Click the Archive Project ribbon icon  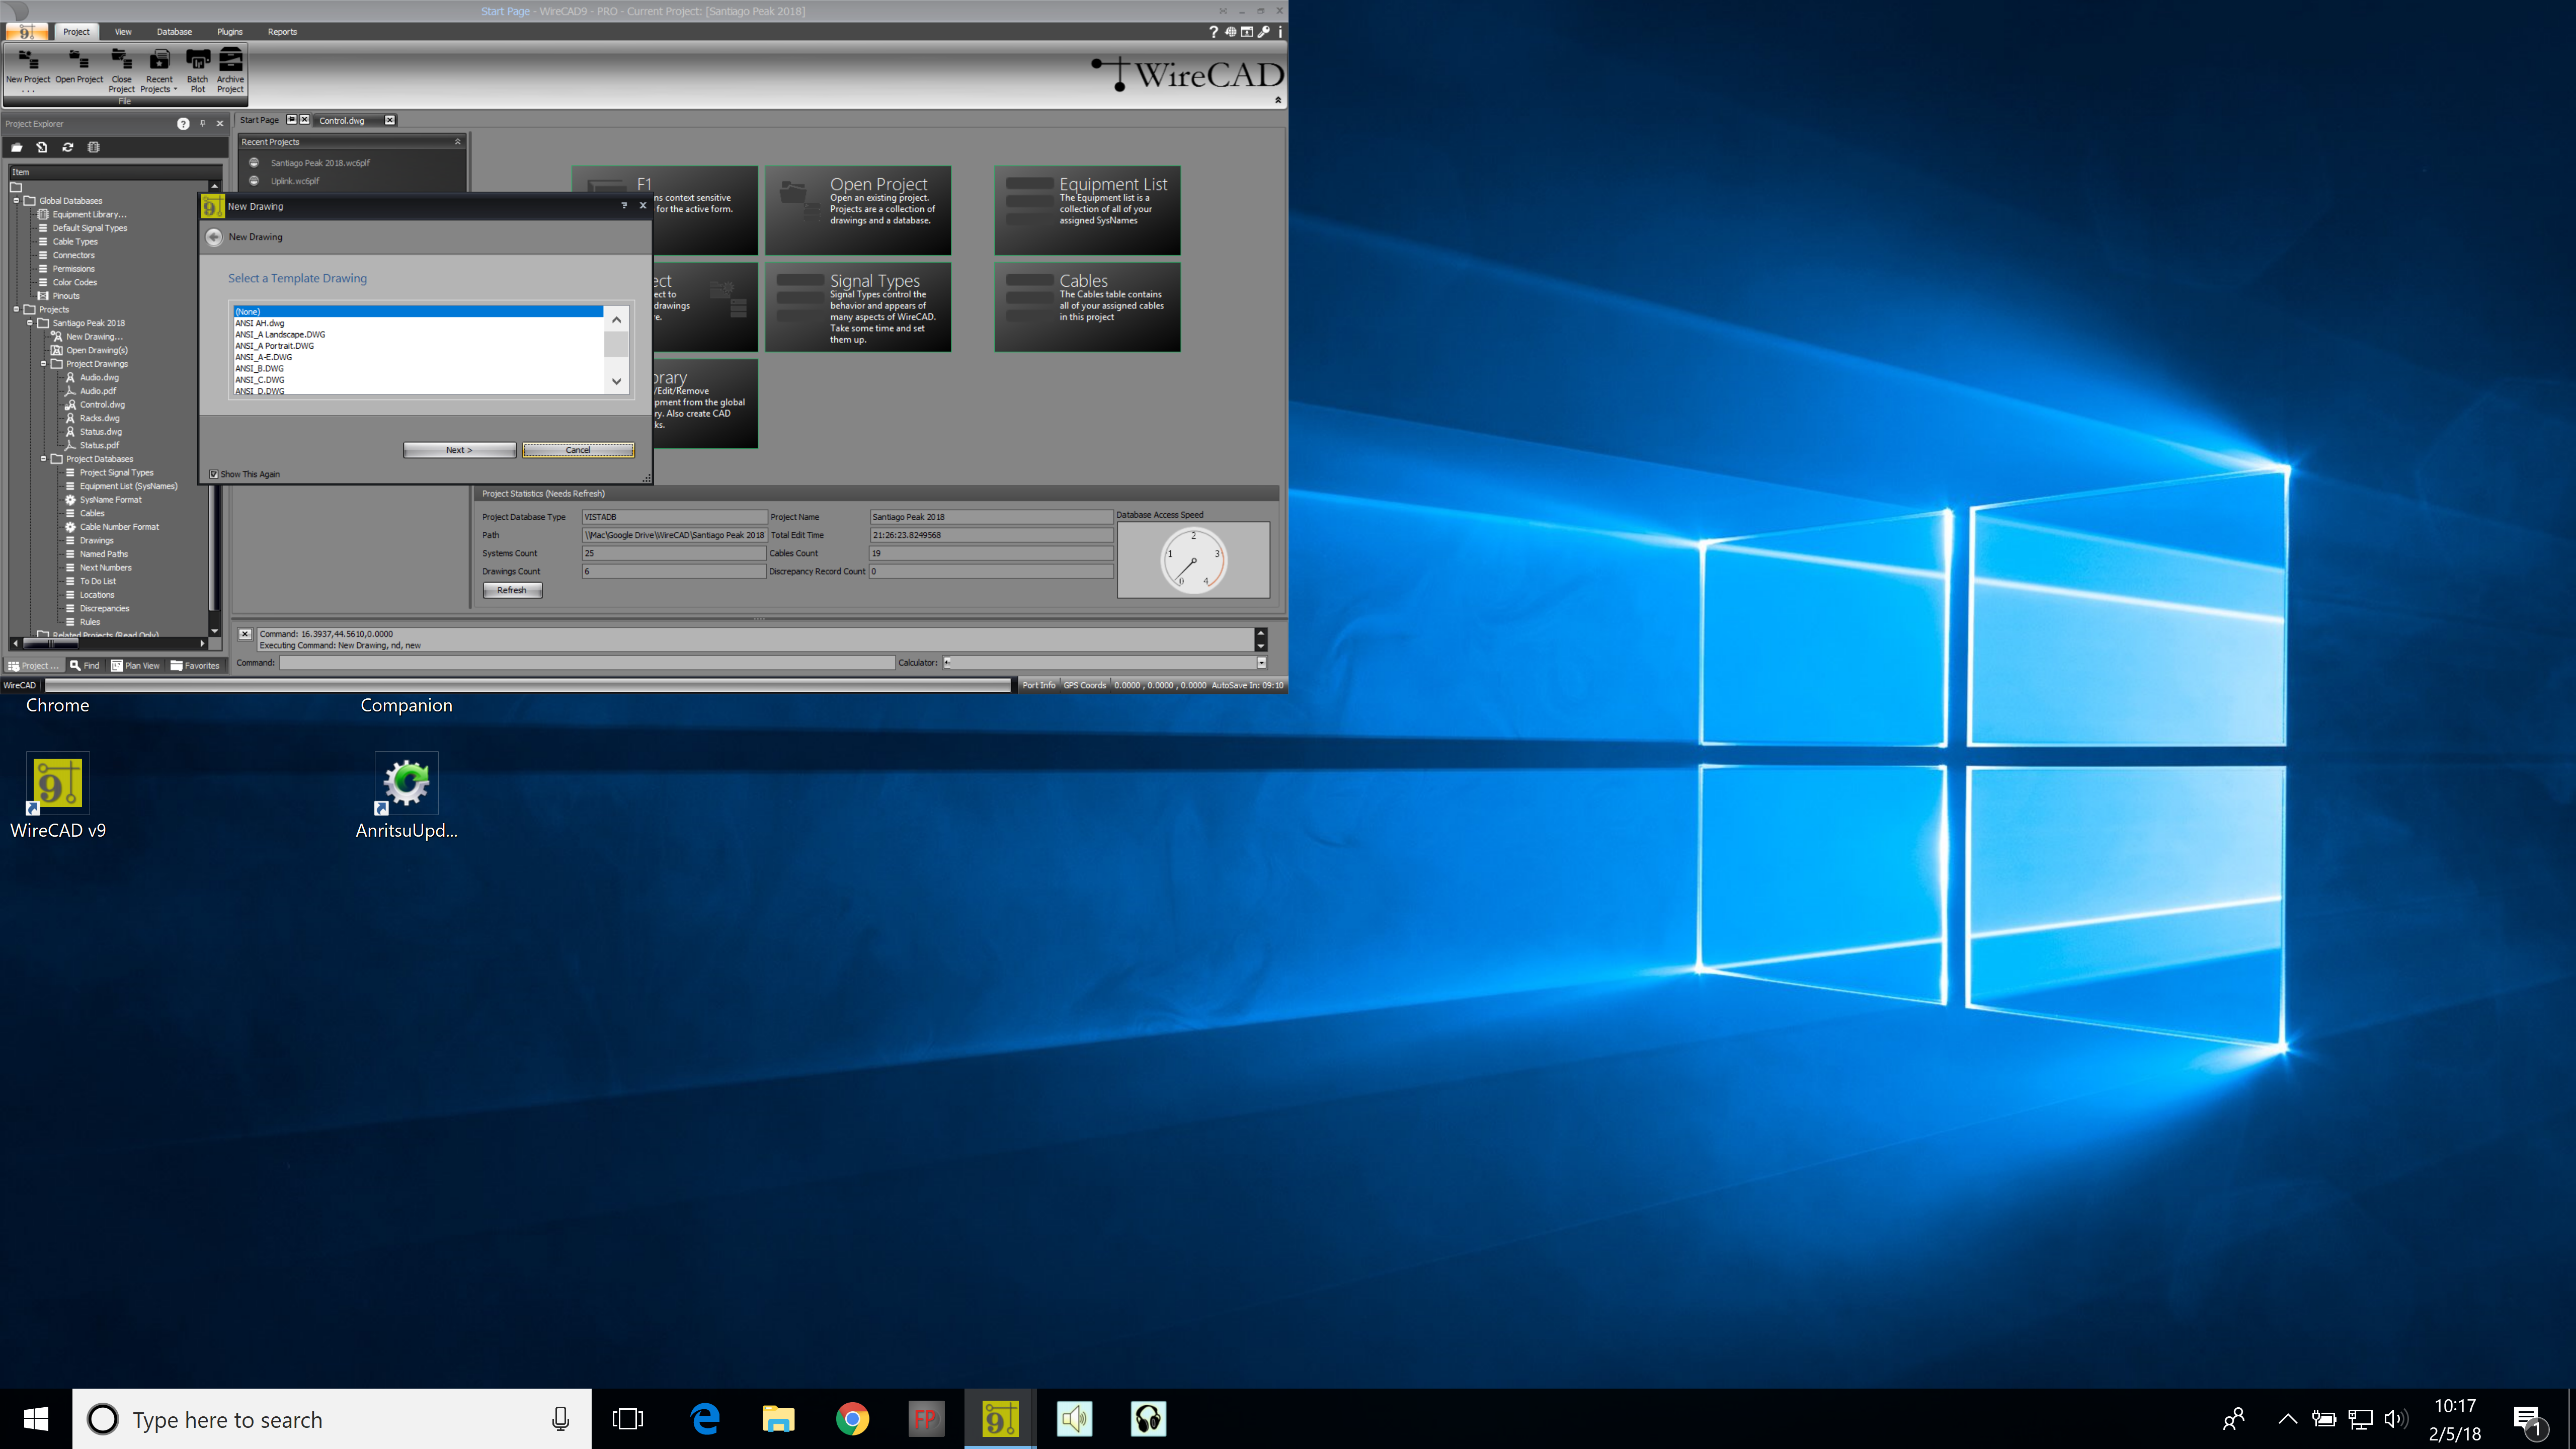pyautogui.click(x=230, y=69)
